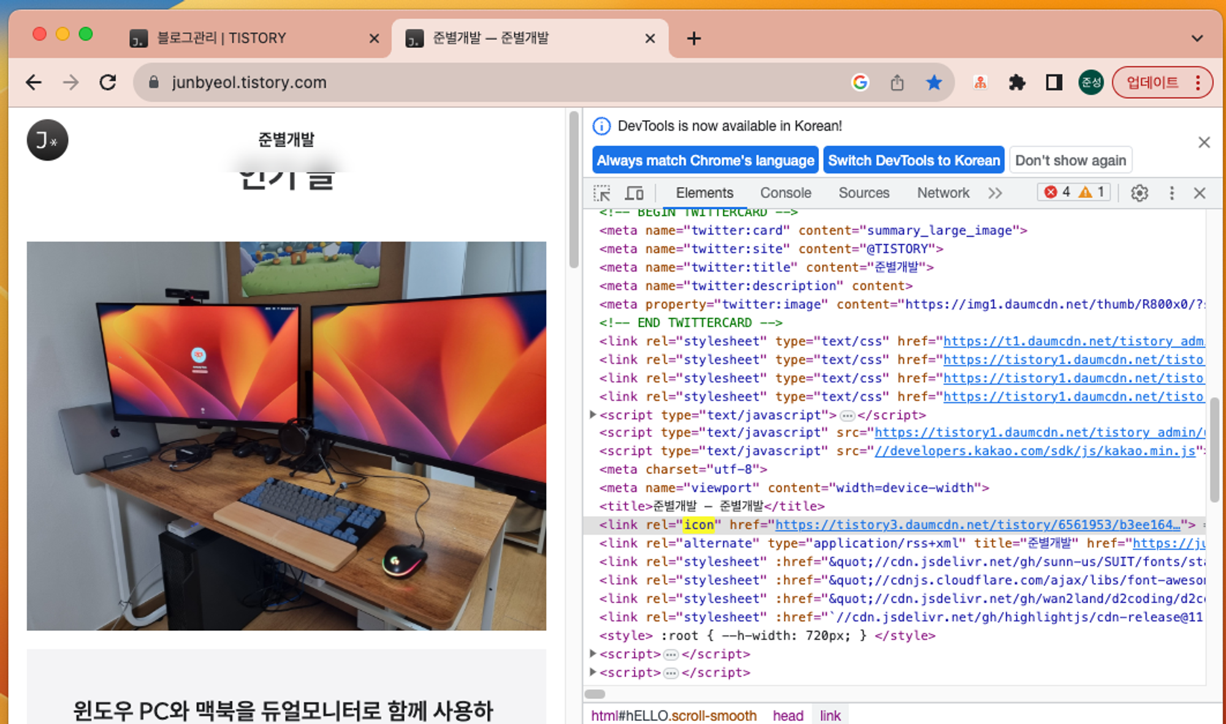Click Don't show again button
Viewport: 1226px width, 724px height.
pyautogui.click(x=1070, y=160)
